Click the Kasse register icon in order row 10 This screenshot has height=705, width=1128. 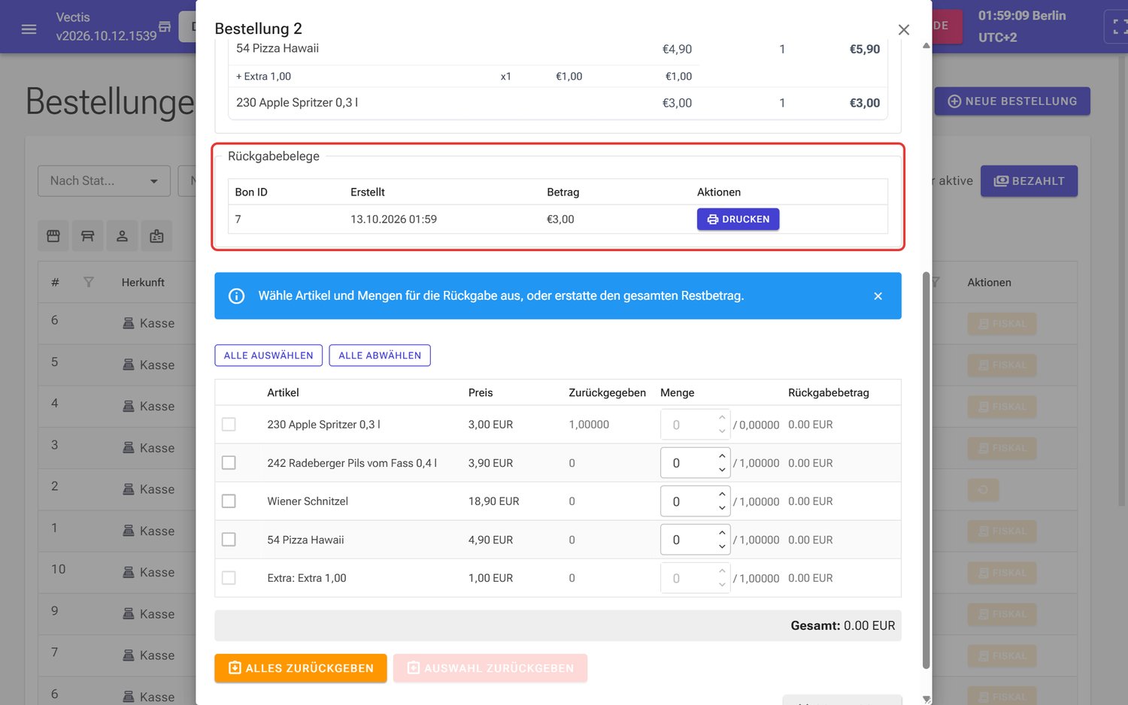(x=129, y=573)
